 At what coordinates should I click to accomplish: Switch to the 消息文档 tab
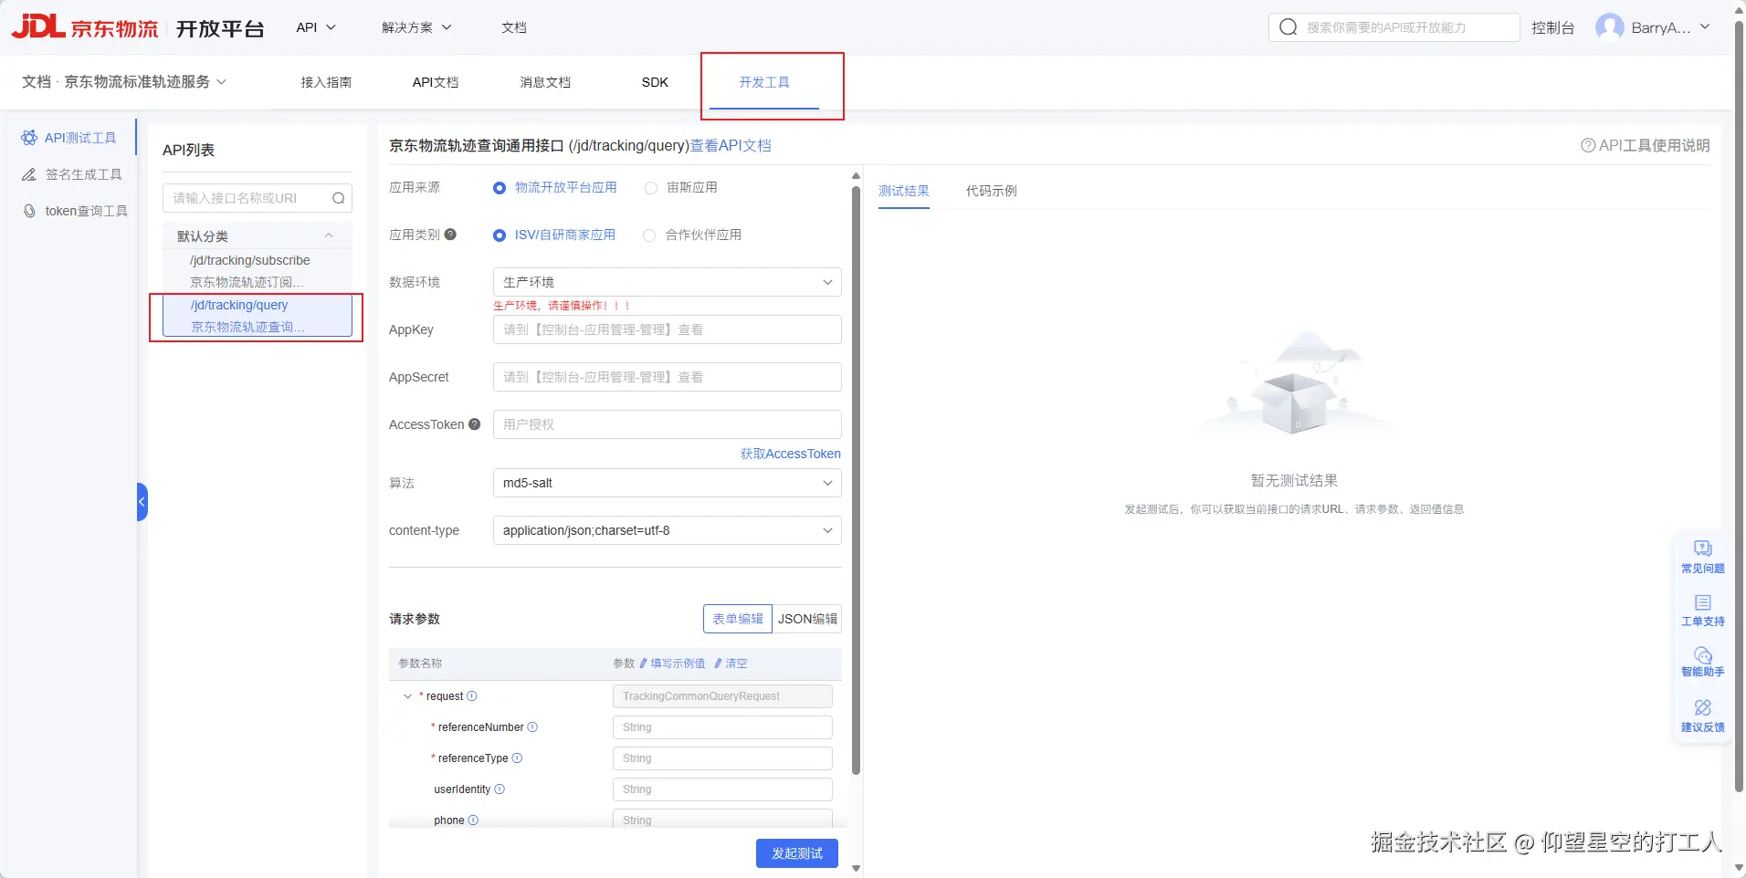pyautogui.click(x=545, y=82)
